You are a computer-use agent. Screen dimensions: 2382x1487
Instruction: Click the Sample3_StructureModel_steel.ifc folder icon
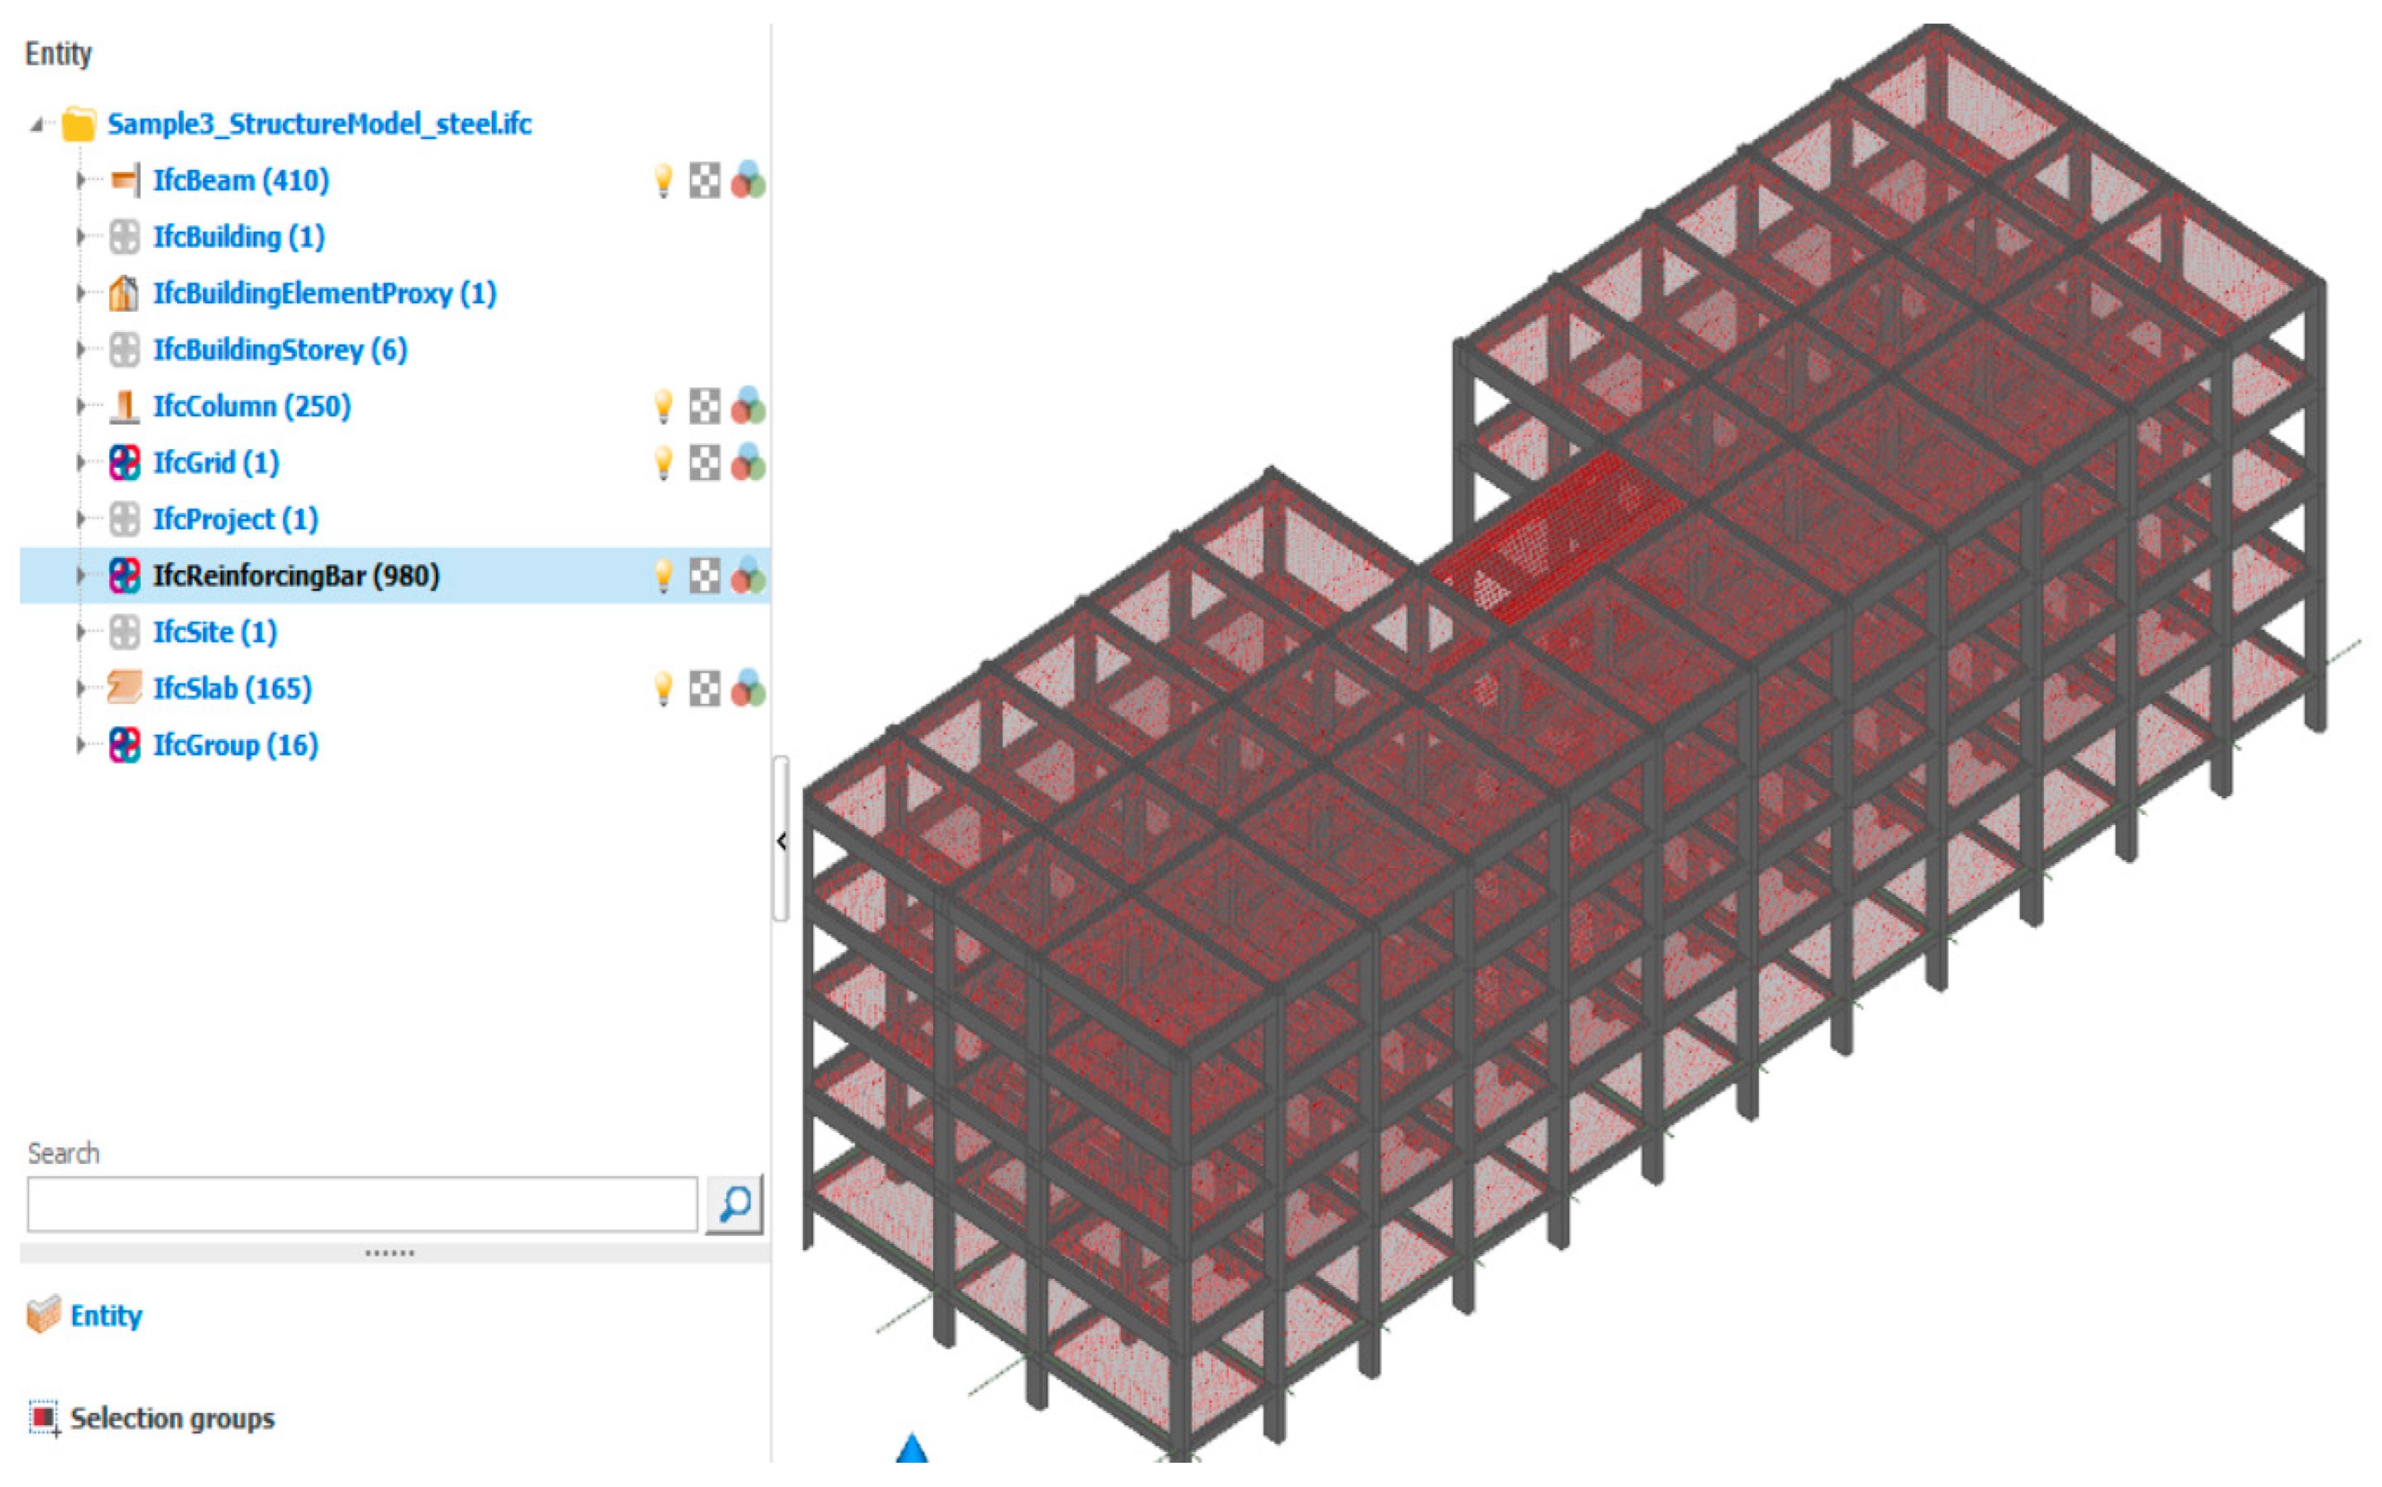[79, 125]
